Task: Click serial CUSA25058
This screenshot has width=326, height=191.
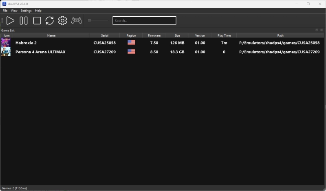Action: point(105,43)
